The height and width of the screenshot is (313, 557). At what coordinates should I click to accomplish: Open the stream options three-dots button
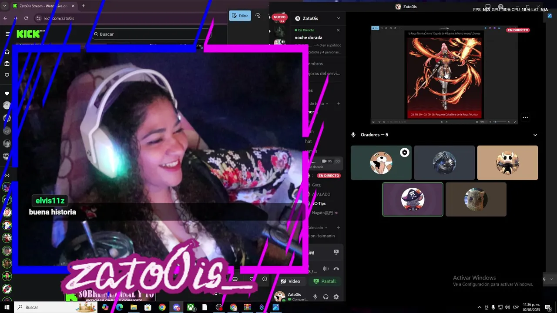pyautogui.click(x=525, y=117)
